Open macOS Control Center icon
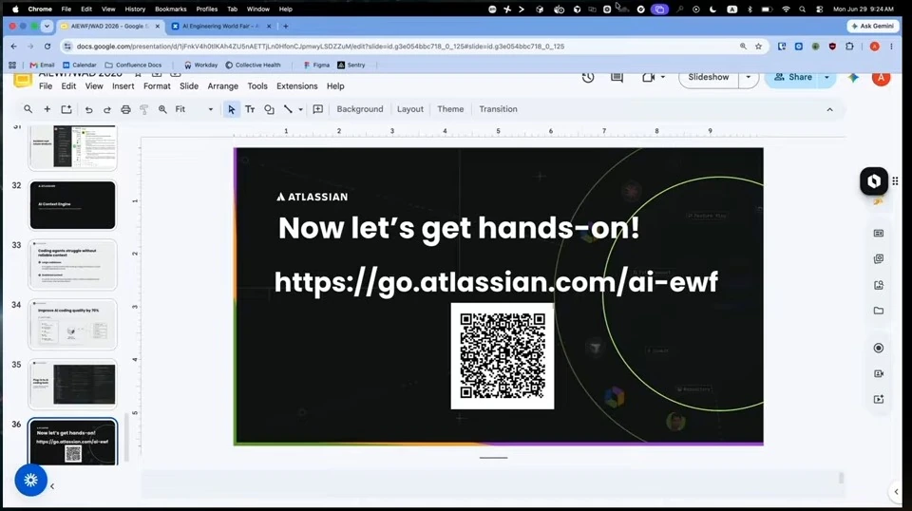This screenshot has height=511, width=912. (820, 9)
